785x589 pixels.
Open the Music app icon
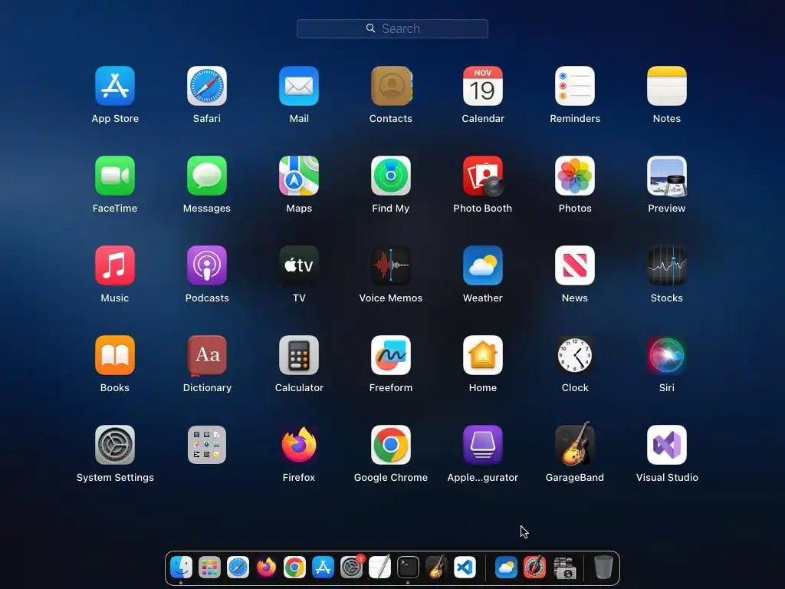(115, 265)
